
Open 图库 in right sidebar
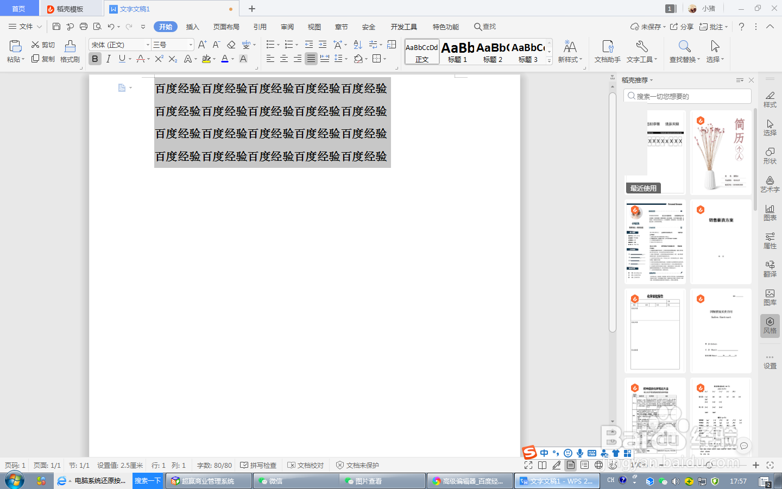[770, 297]
